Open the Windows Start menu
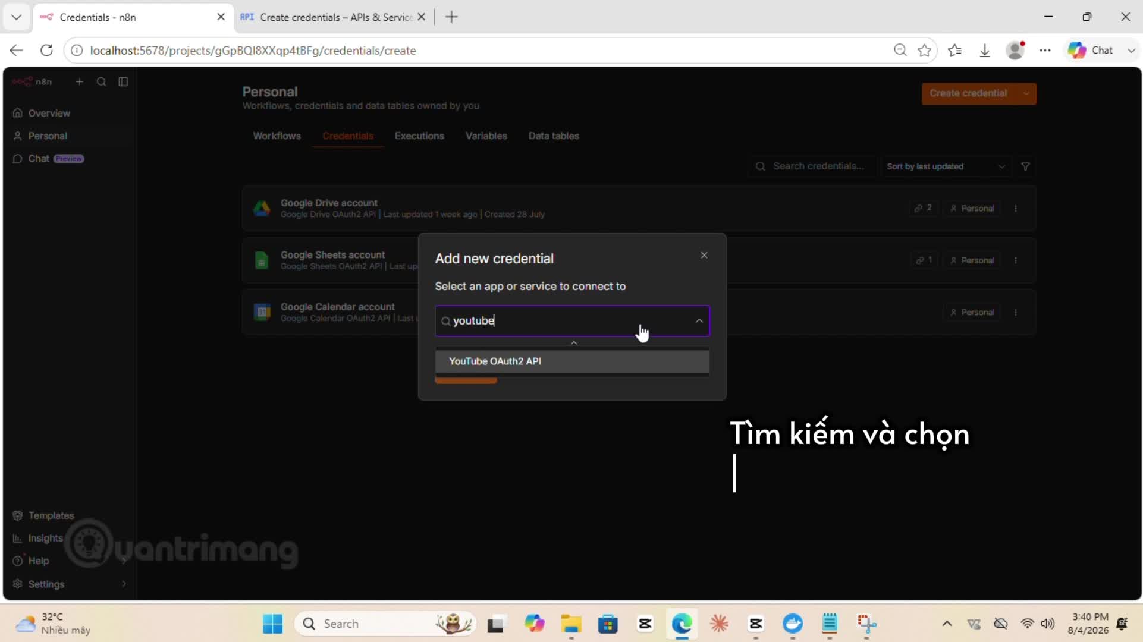Screen dimensions: 1143x642 click(272, 624)
